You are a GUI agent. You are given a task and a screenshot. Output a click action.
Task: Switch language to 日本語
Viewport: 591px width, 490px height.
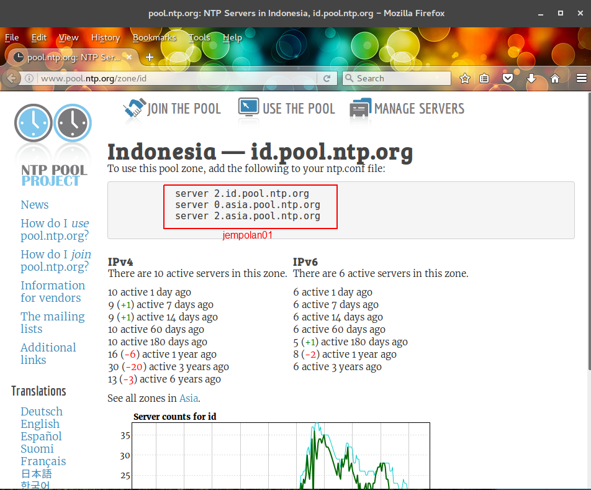36,473
